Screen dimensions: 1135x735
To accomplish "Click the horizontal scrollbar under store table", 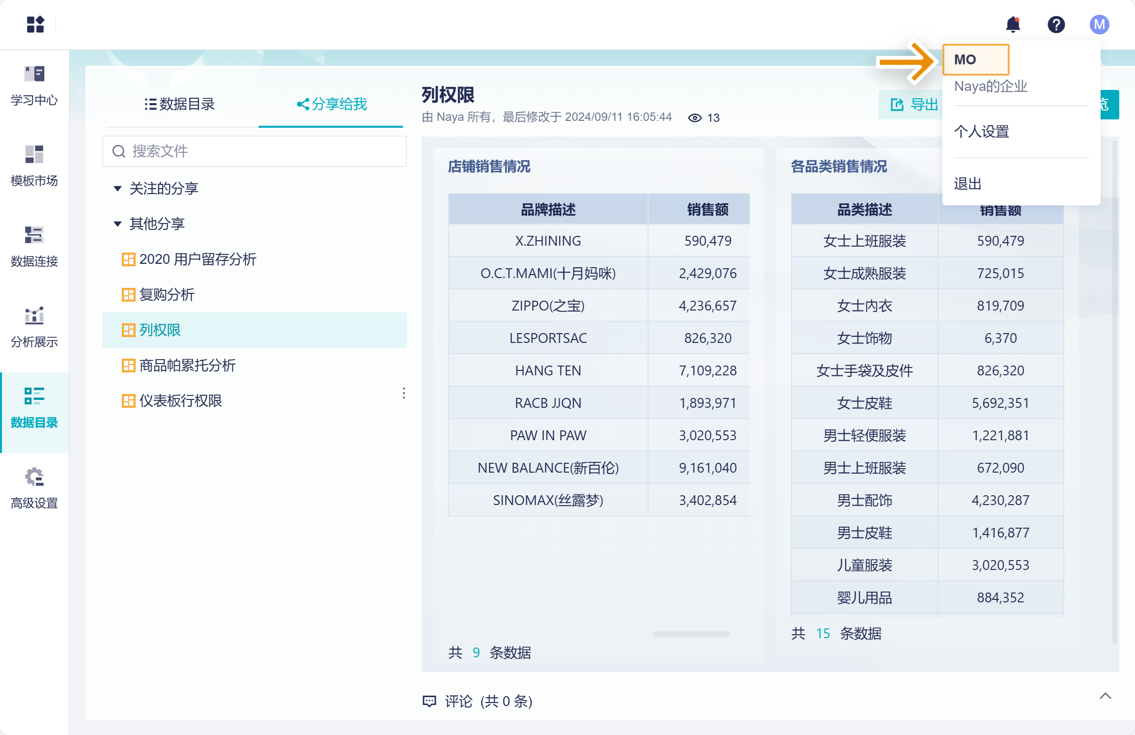I will point(691,634).
